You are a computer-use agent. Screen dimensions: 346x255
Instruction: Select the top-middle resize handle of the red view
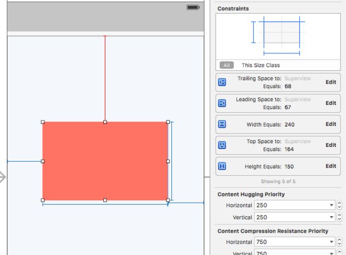point(105,122)
